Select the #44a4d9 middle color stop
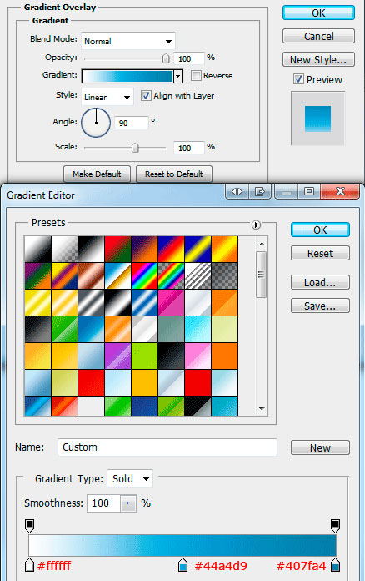This screenshot has height=581, width=365. 182,565
